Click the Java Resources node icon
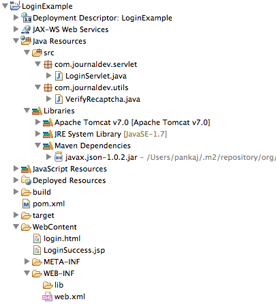The image size is (276, 304). [26, 41]
